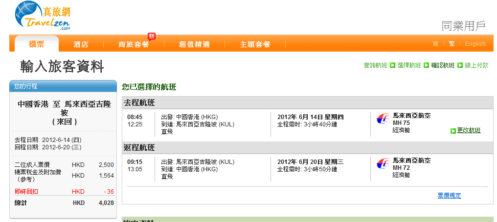
Task: Open the 票價規定 fare rules link
Action: tap(449, 196)
